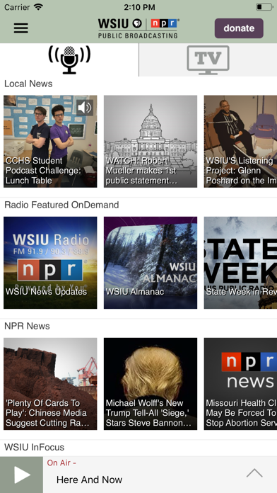Play the On Air stream

[x=21, y=475]
